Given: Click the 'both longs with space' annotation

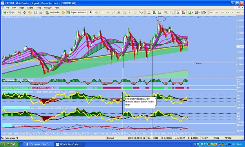Looking at the screenshot, I should [x=140, y=102].
